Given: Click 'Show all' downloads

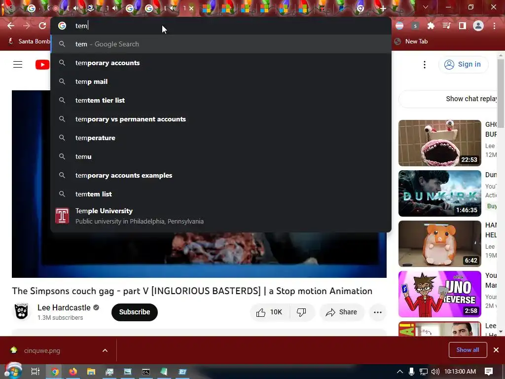Looking at the screenshot, I should tap(468, 350).
